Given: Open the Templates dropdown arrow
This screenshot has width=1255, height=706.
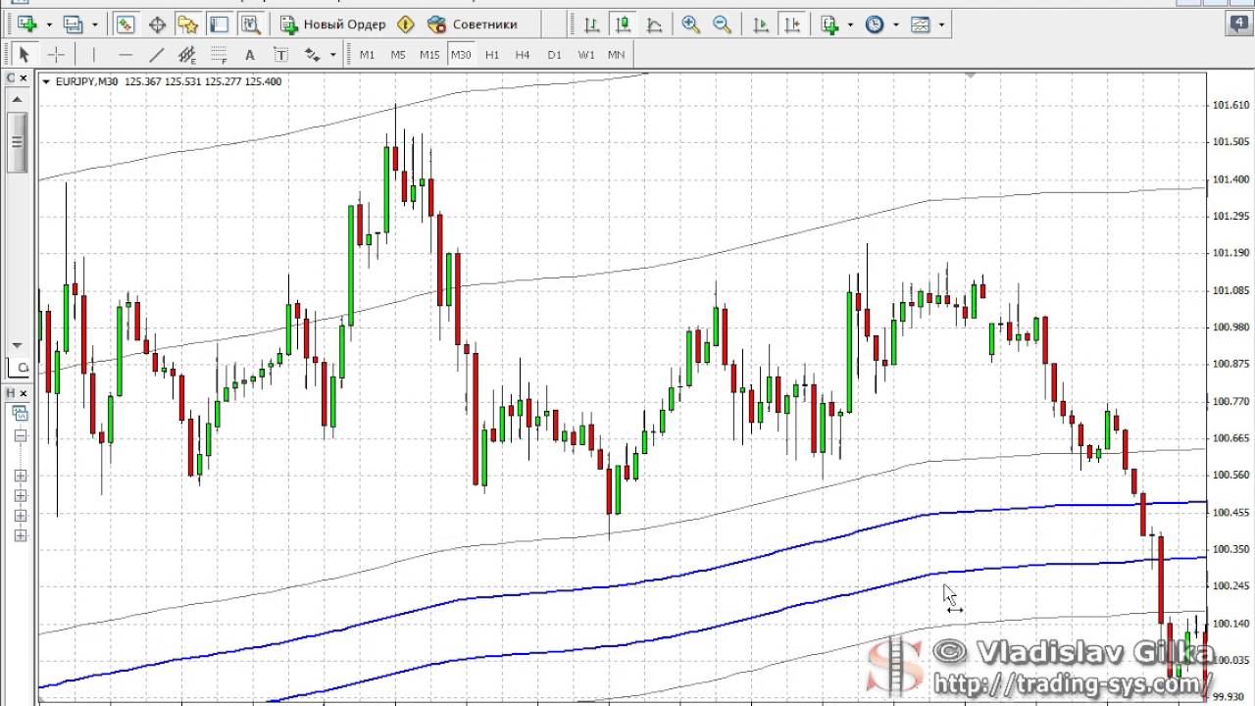Looking at the screenshot, I should coord(941,25).
